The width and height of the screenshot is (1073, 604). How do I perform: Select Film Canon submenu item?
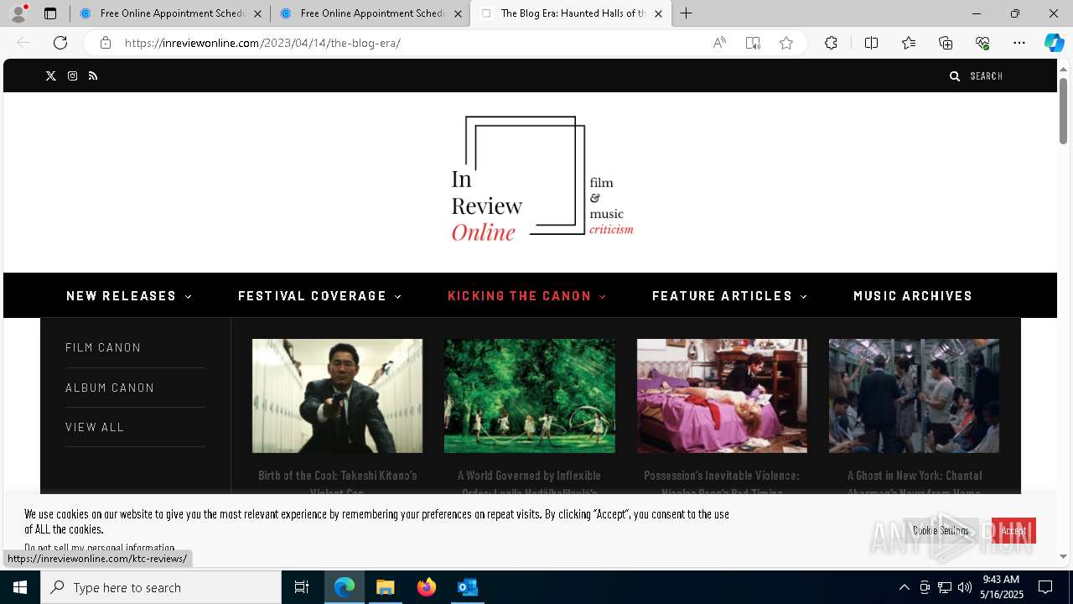tap(103, 347)
